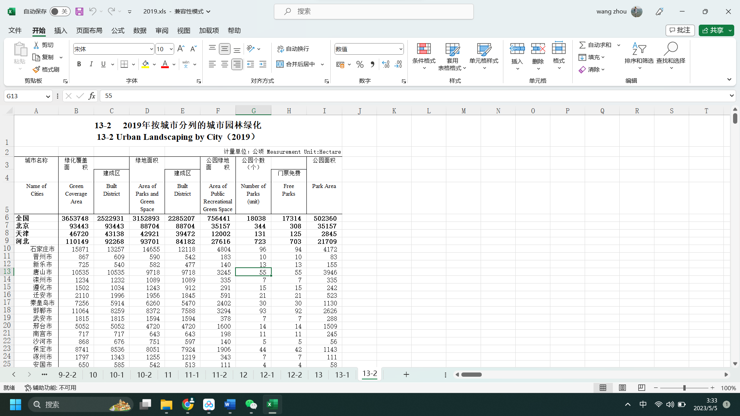Click the increase font size icon

click(x=181, y=49)
